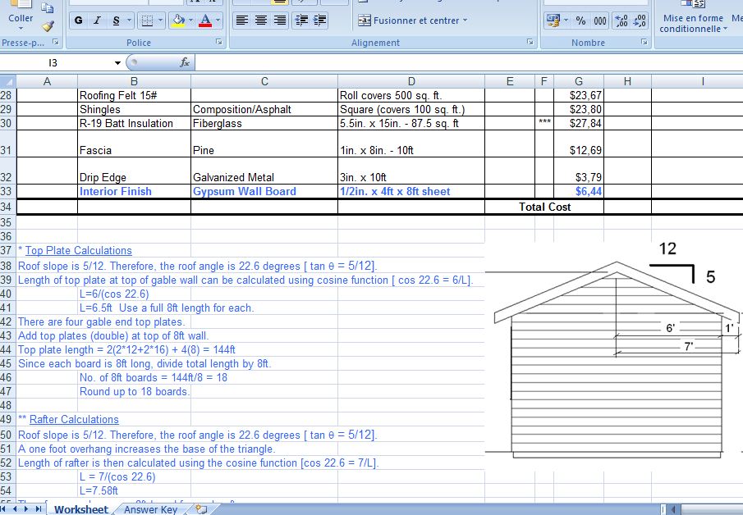Image resolution: width=743 pixels, height=515 pixels.
Task: Click the thousands separator (000) icon
Action: 599,21
